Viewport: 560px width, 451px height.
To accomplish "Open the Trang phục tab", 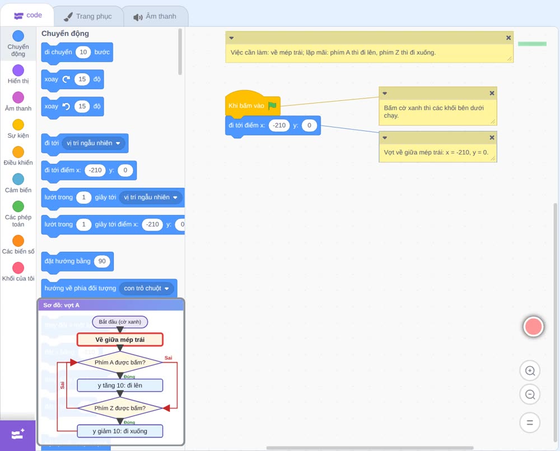I will coord(88,16).
